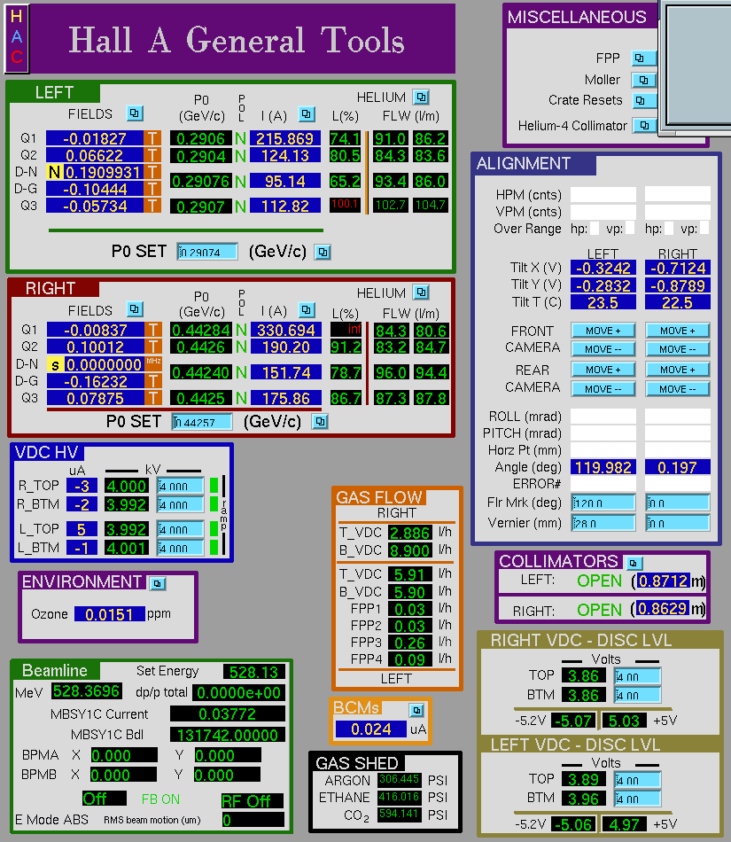Click LEFT arm FRONT CAMERA MOVE + button

[603, 331]
